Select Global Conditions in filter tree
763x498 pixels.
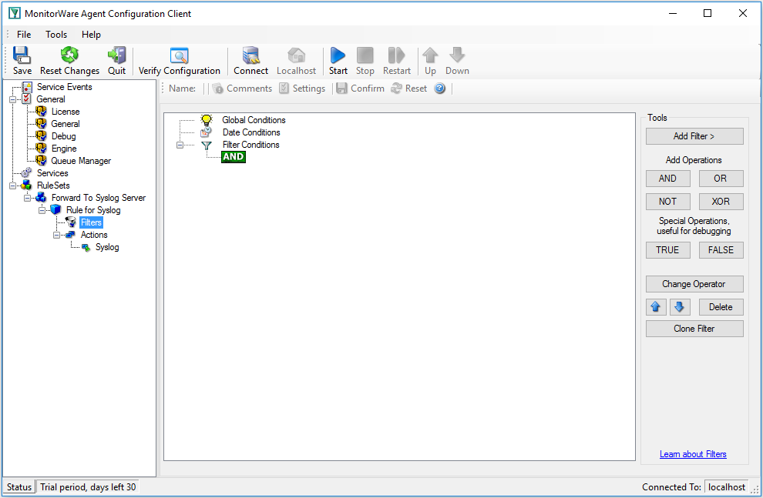254,120
